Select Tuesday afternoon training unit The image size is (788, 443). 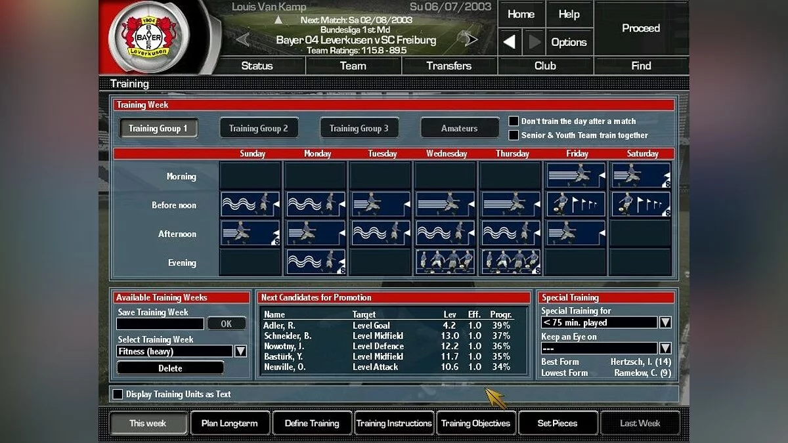click(380, 233)
